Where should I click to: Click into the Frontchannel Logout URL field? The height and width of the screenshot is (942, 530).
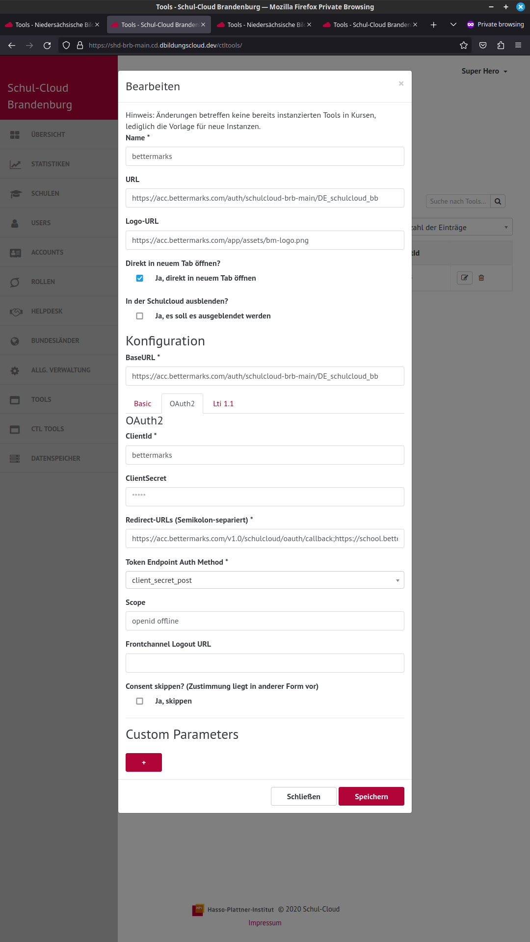tap(265, 663)
